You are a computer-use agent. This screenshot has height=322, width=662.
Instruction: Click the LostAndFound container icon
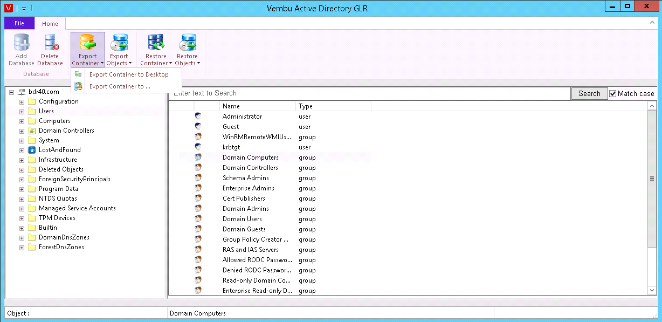31,150
